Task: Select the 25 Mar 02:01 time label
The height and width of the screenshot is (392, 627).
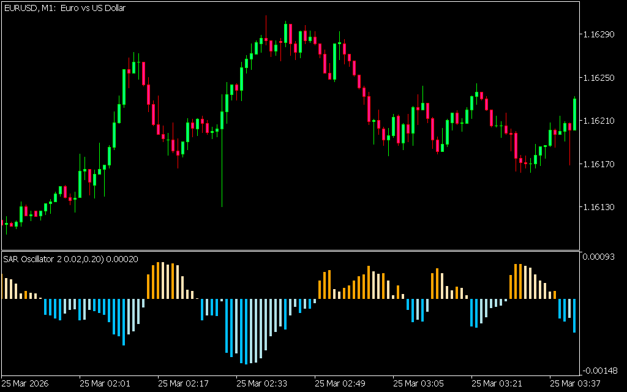Action: (105, 383)
